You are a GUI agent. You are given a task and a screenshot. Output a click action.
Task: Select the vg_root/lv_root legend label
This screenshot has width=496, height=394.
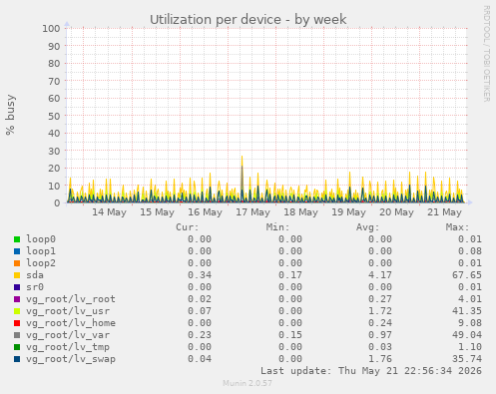coord(71,299)
